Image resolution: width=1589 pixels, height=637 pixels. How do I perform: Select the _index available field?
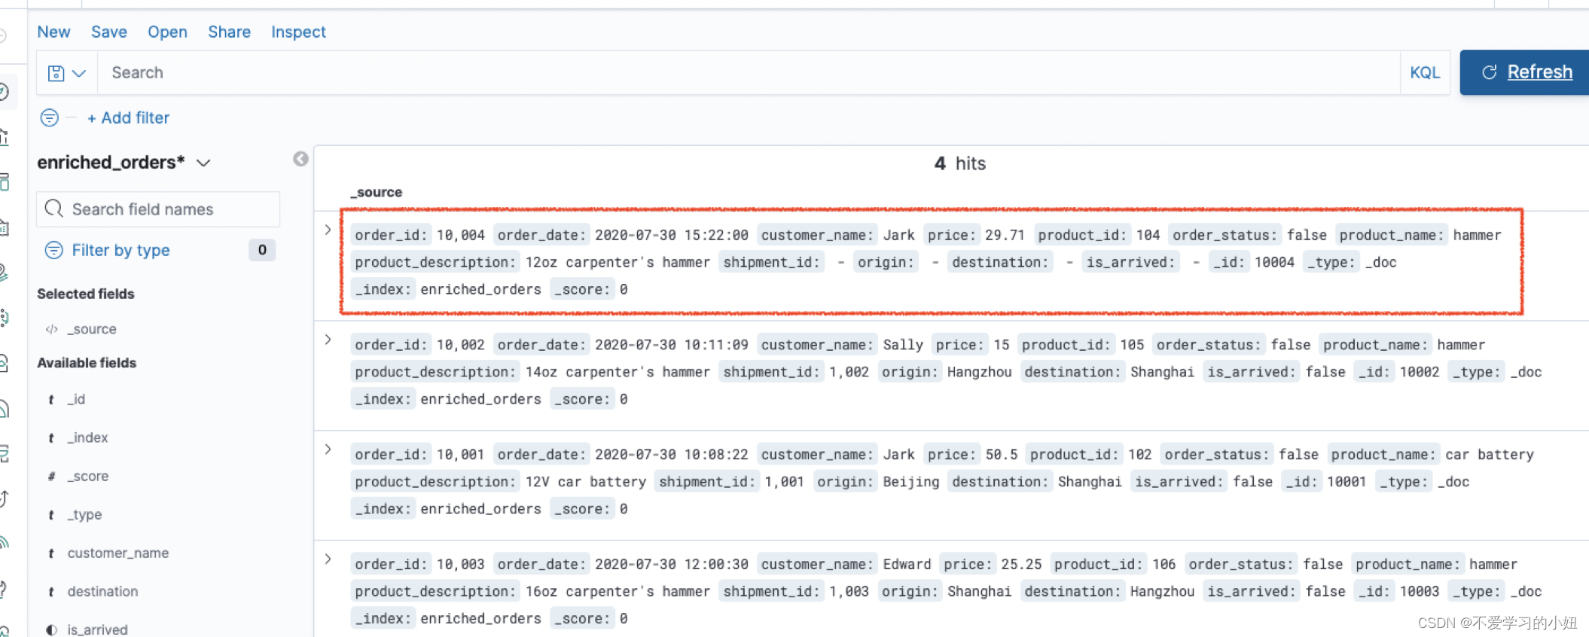tap(88, 437)
